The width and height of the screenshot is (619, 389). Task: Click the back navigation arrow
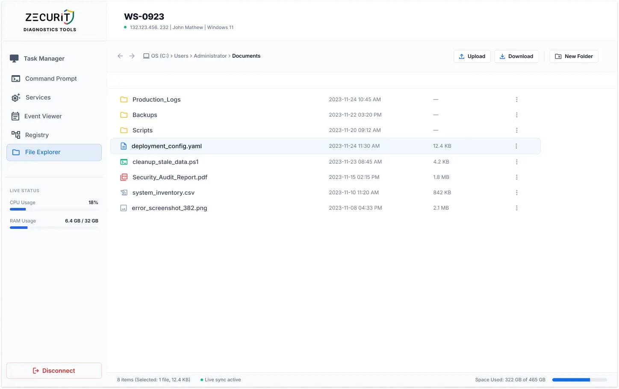tap(120, 56)
